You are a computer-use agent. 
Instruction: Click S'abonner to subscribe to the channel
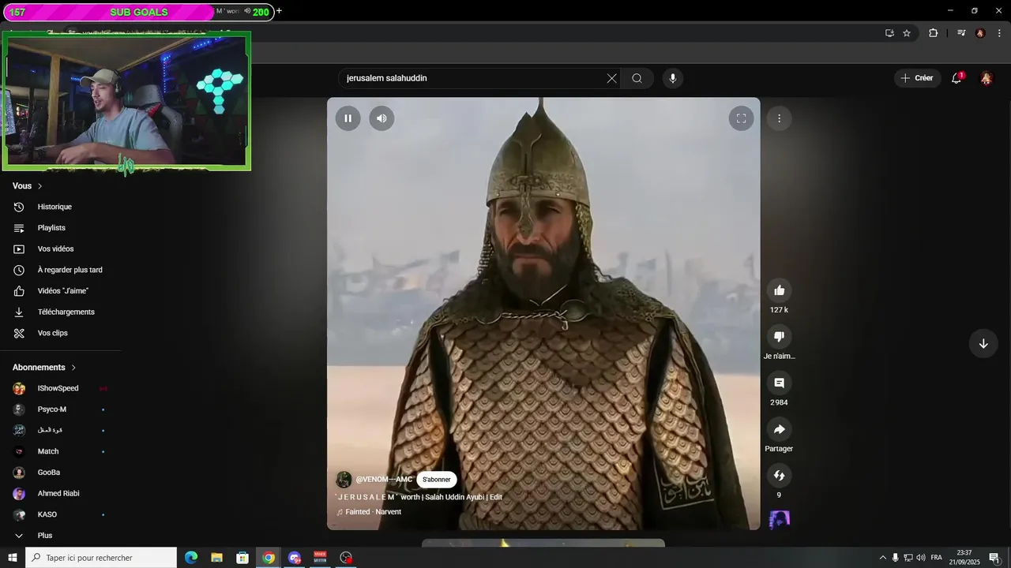[436, 480]
